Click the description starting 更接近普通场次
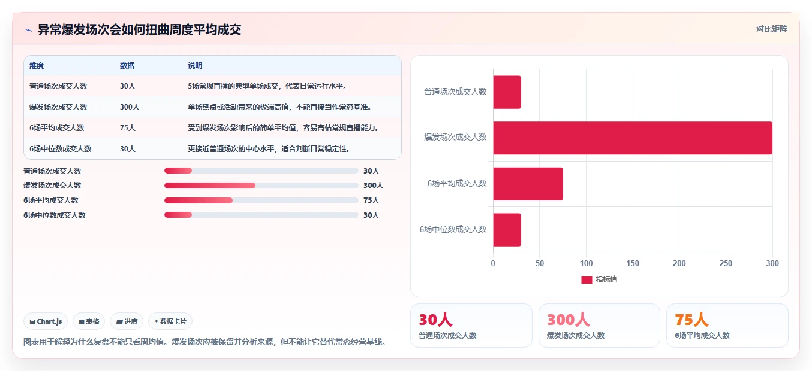This screenshot has width=812, height=371. [269, 149]
